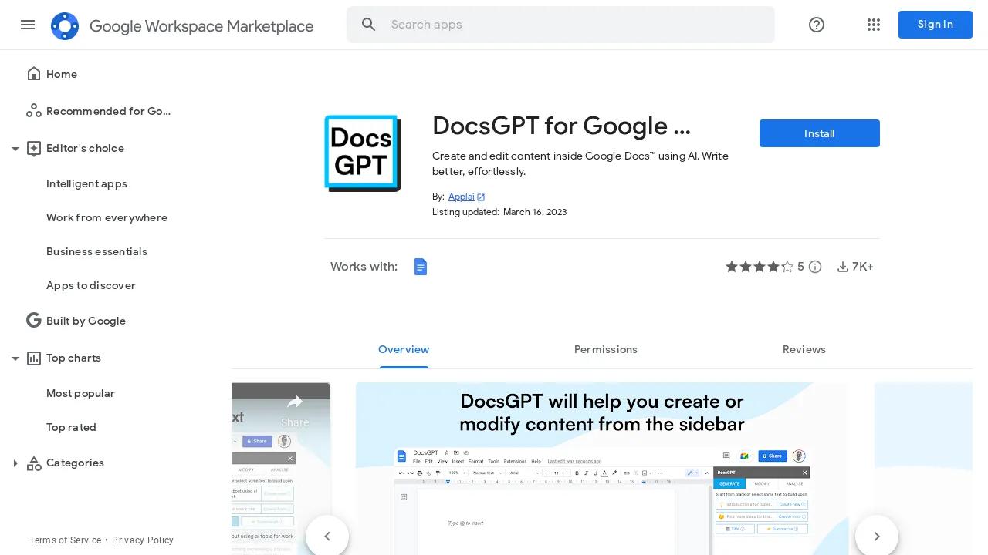Click the Google Workspace Marketplace logo
The image size is (988, 555).
coord(65,26)
